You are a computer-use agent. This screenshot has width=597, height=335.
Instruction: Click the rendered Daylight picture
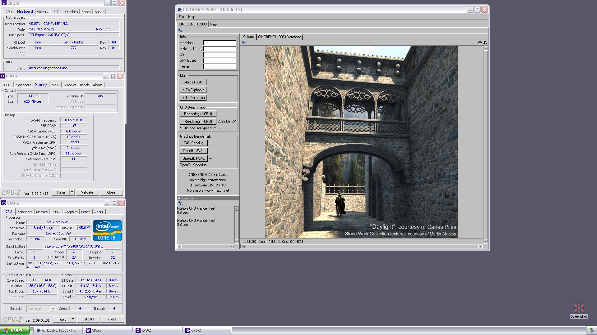[361, 142]
